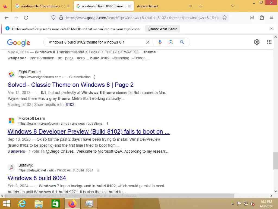Clear the Google search box text
The image size is (278, 209).
pyautogui.click(x=147, y=42)
